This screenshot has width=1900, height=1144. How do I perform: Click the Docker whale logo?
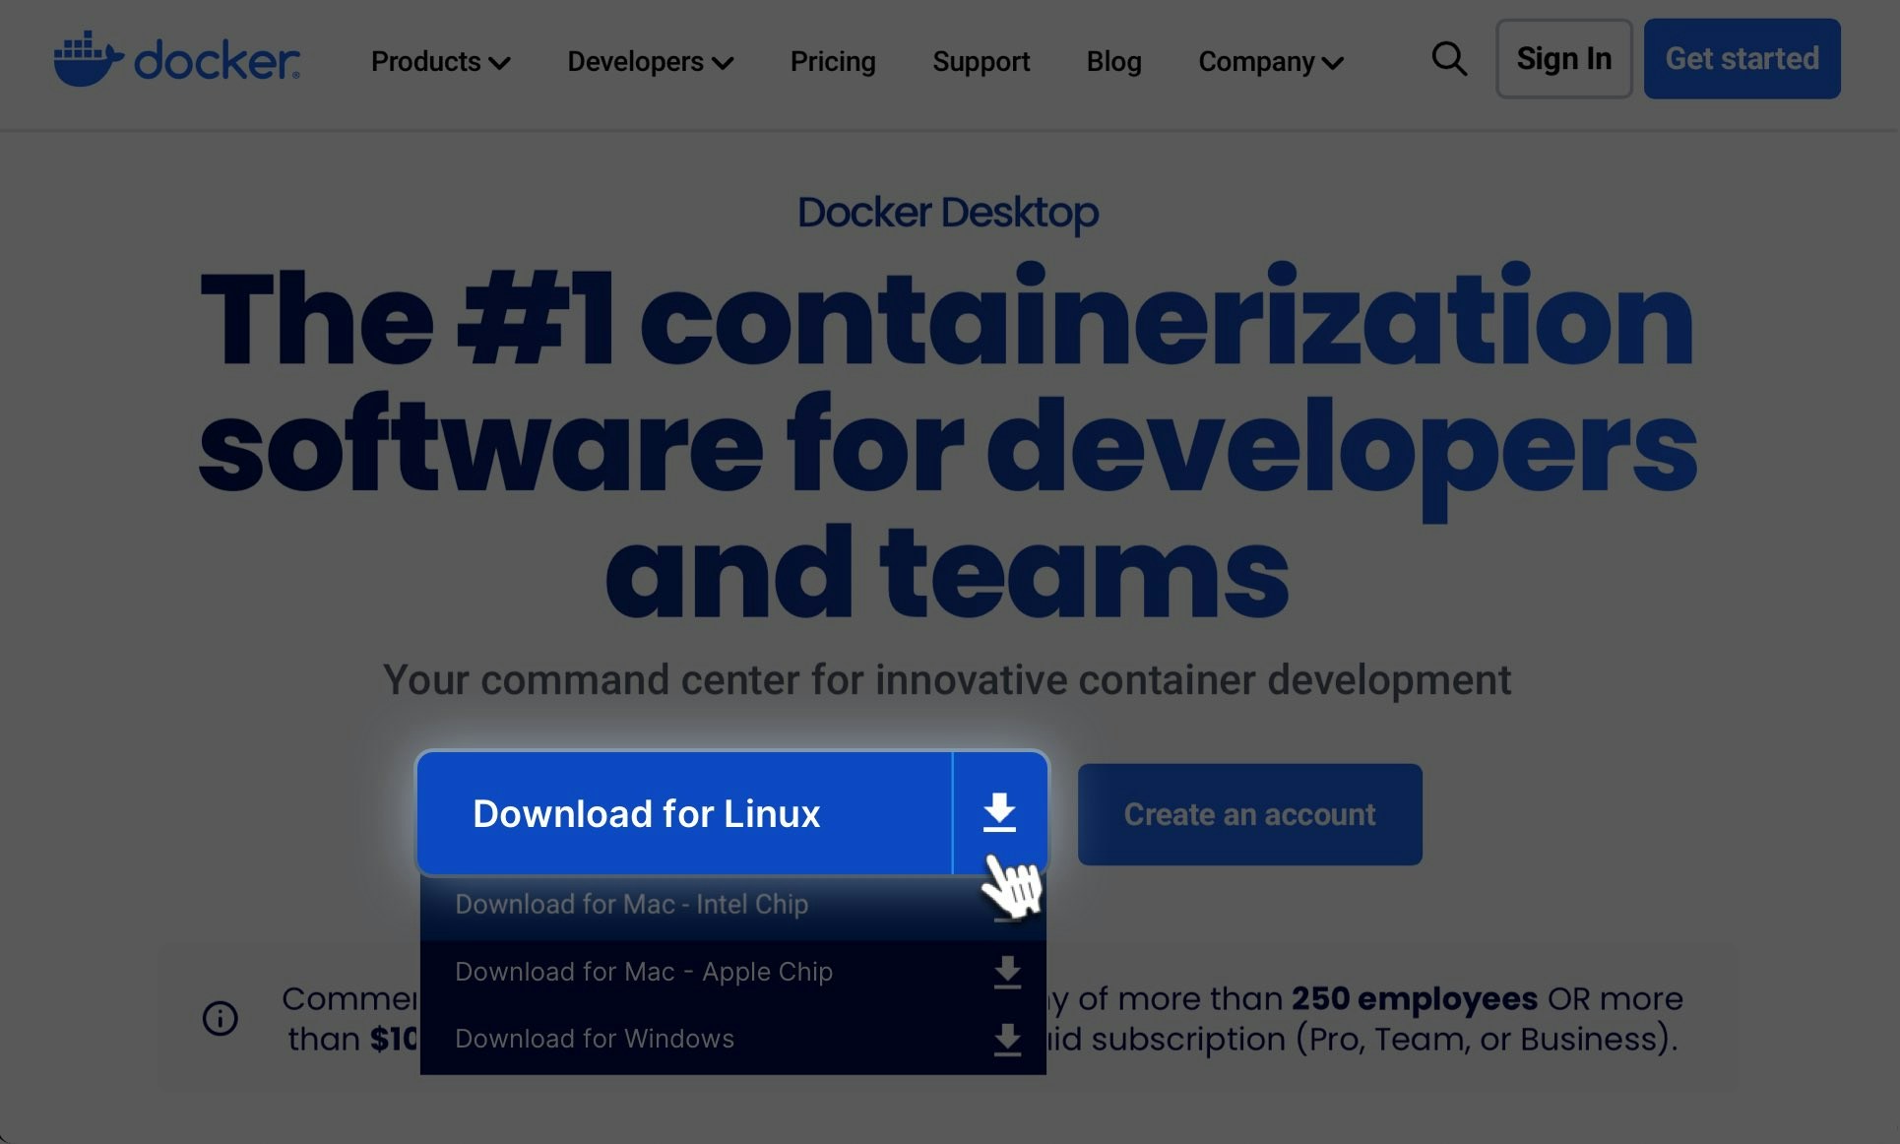tap(89, 59)
